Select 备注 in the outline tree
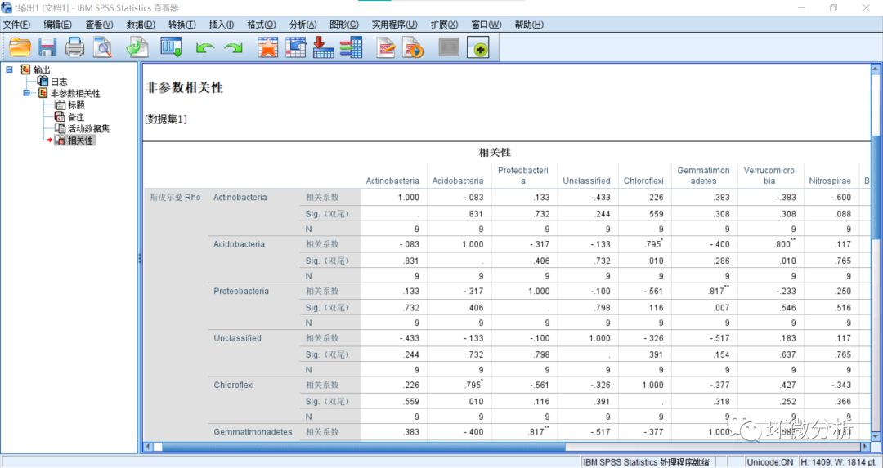Viewport: 883px width, 468px height. tap(76, 117)
